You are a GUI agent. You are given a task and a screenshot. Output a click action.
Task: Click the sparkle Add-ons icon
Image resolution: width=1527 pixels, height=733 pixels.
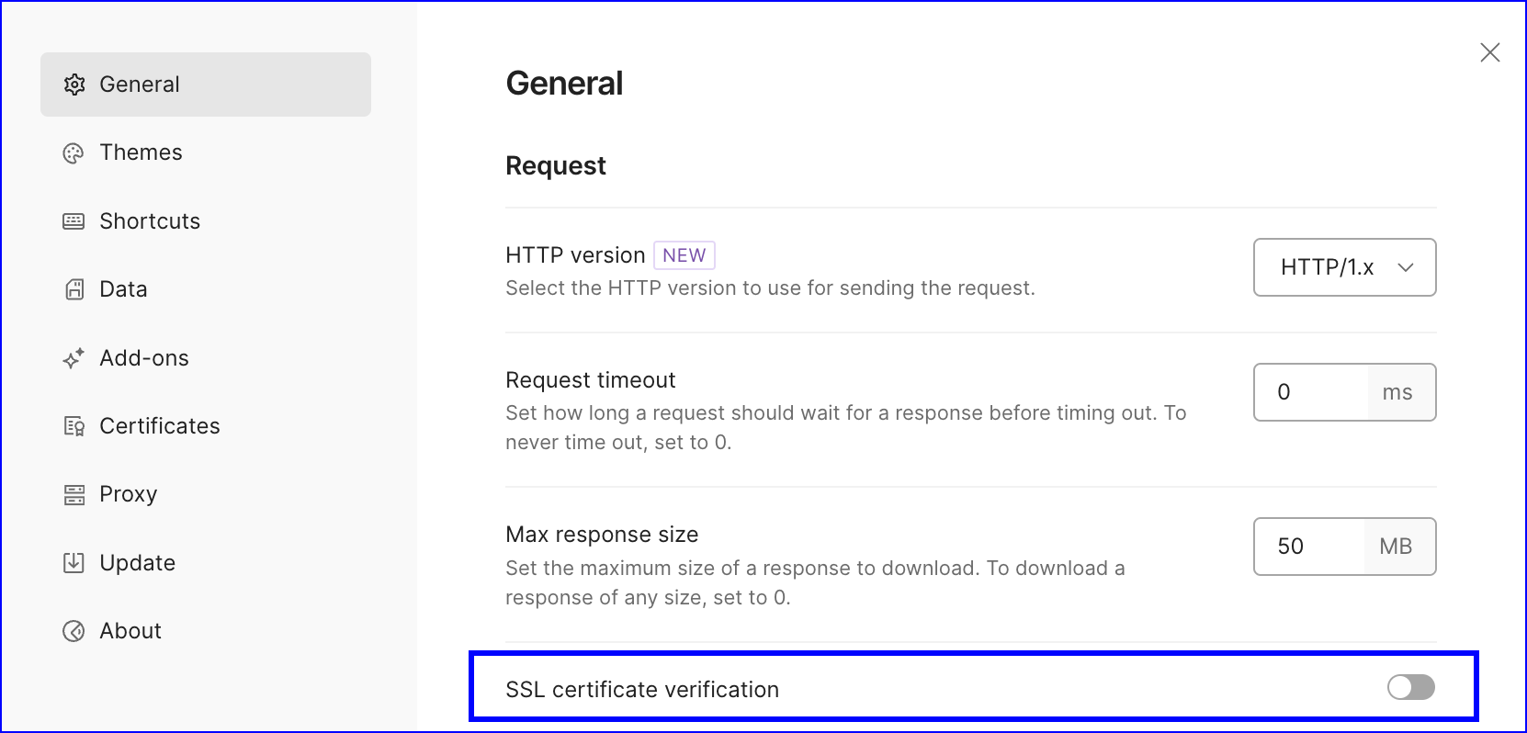tap(74, 358)
